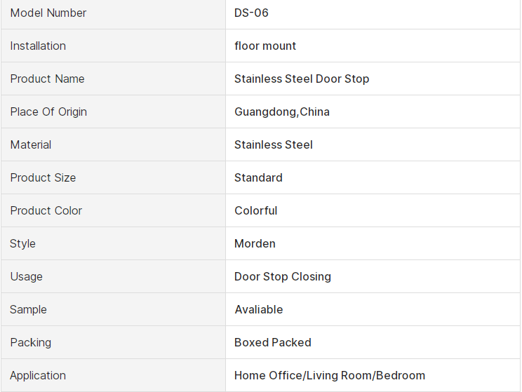
Task: Select the Guangdong,China value
Action: pos(282,111)
